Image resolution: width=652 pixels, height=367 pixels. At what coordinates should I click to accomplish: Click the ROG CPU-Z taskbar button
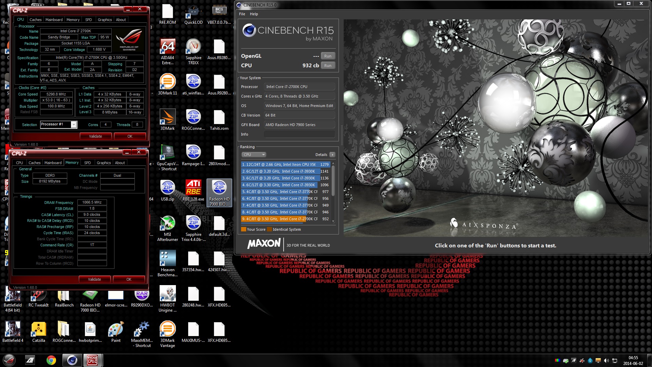(x=92, y=360)
